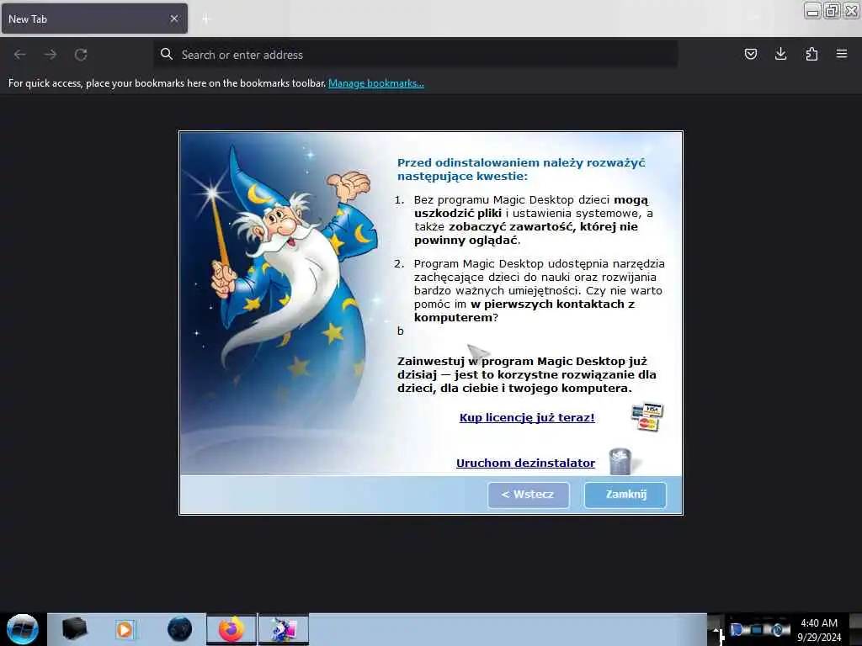Viewport: 862px width, 646px height.
Task: Open the Firefox hamburger application menu
Action: click(x=842, y=54)
